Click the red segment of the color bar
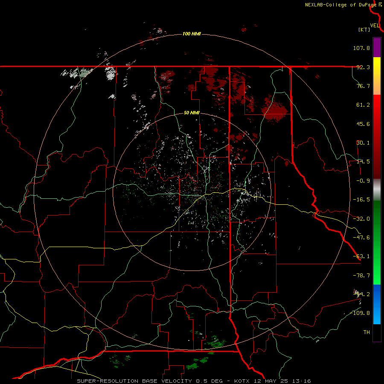The width and height of the screenshot is (384, 384). (x=377, y=137)
